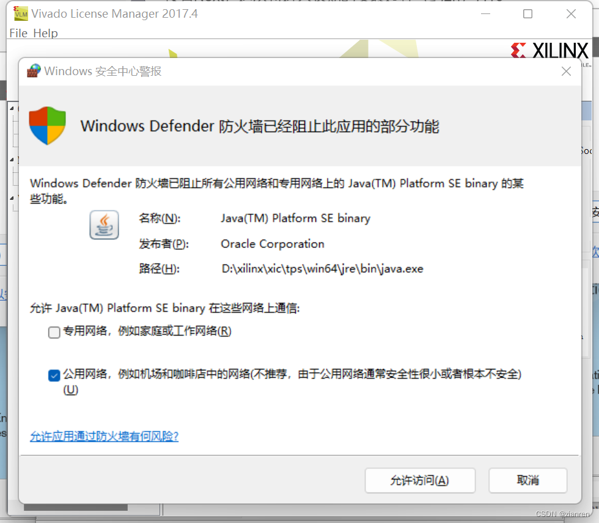This screenshot has height=523, width=599.
Task: Open the Help menu in Vivado License Manager
Action: pos(45,33)
